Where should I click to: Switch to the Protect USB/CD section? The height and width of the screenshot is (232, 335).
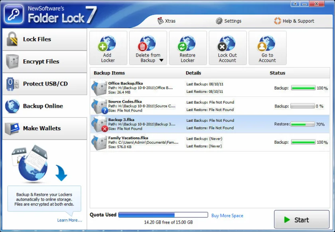tap(45, 84)
